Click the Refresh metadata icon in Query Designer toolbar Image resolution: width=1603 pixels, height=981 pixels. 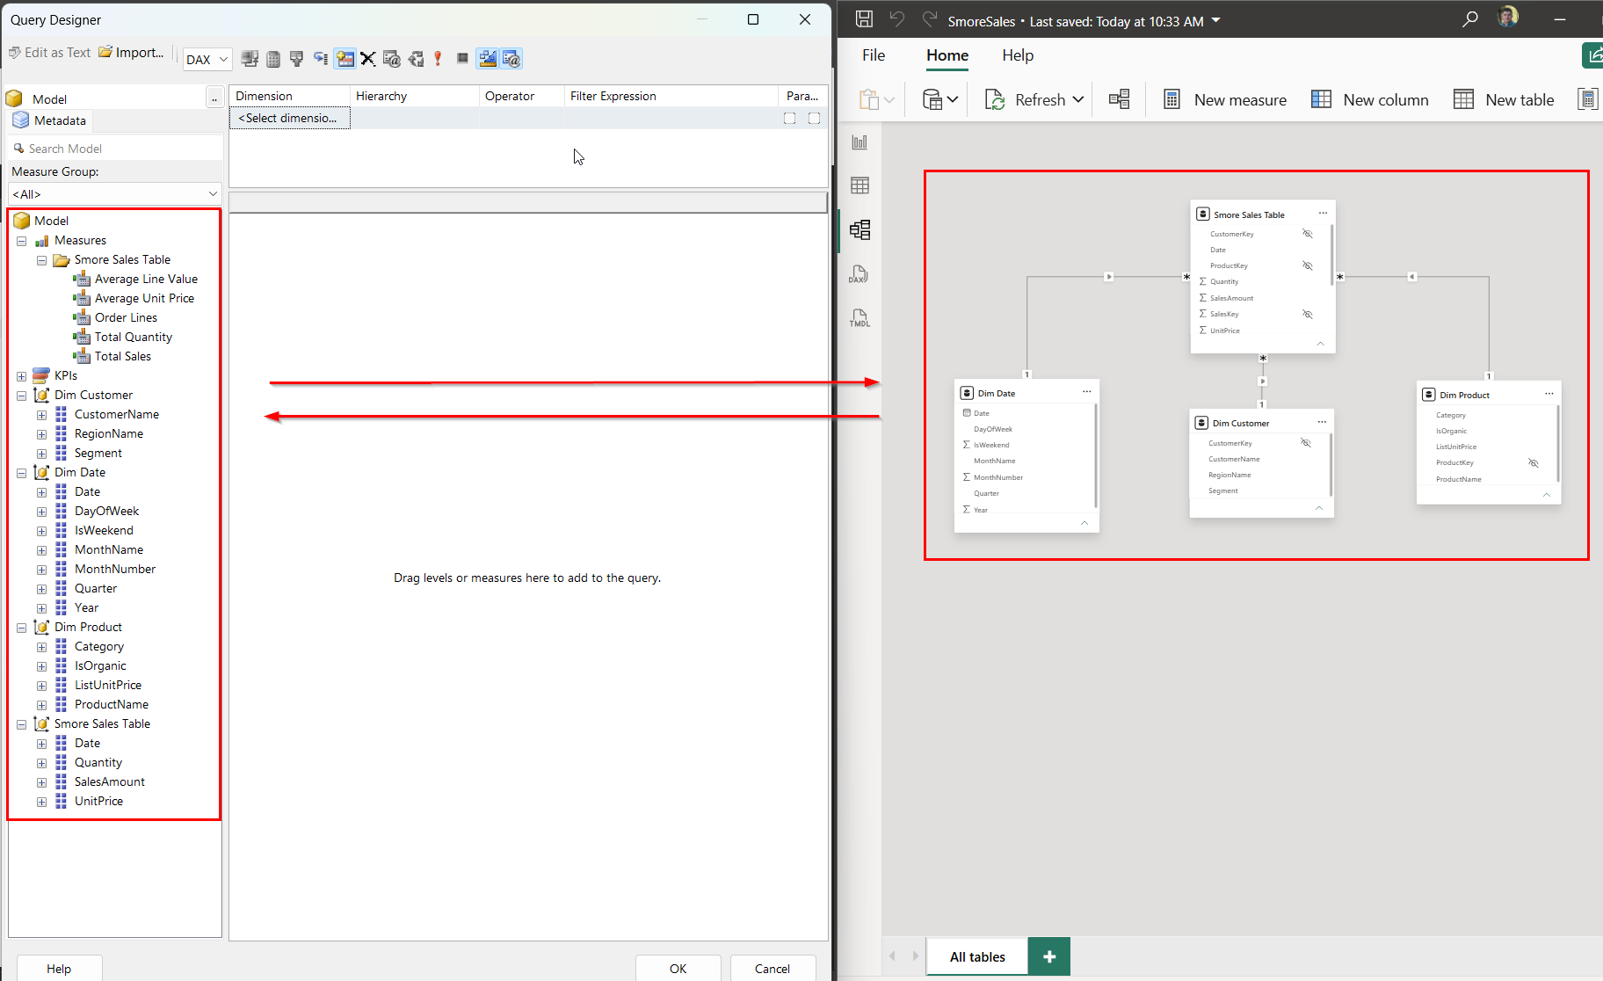(x=250, y=59)
